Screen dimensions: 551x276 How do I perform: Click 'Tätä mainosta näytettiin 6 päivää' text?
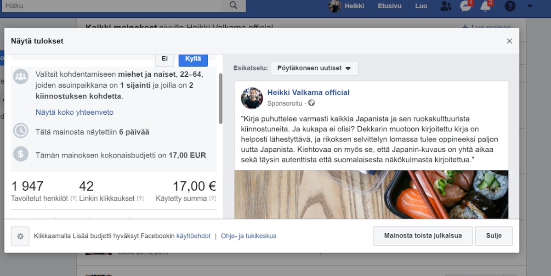pos(92,132)
